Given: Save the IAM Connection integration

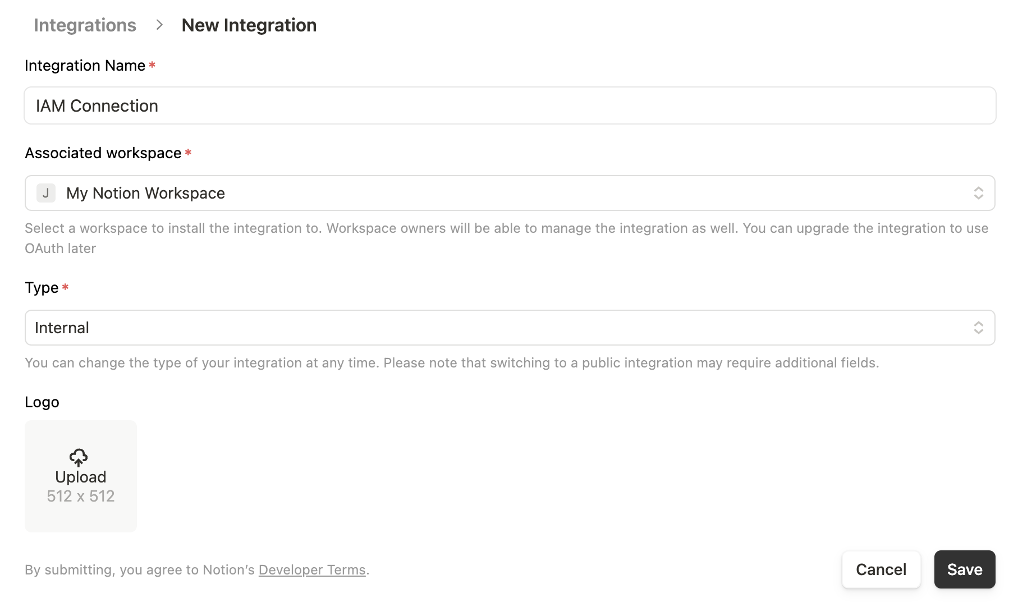Looking at the screenshot, I should 964,569.
